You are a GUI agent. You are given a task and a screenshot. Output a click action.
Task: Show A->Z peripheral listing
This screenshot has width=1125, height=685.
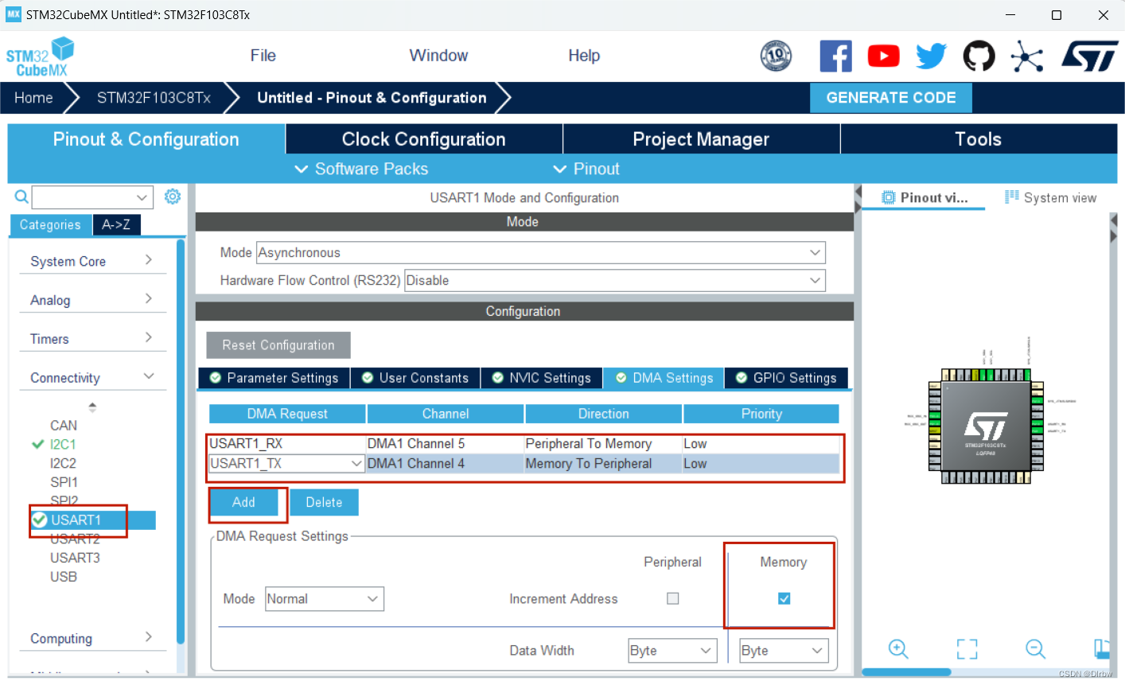click(x=116, y=224)
